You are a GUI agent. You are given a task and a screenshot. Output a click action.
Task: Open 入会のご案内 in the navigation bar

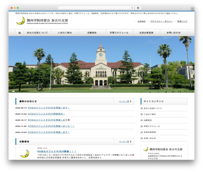tap(65, 33)
